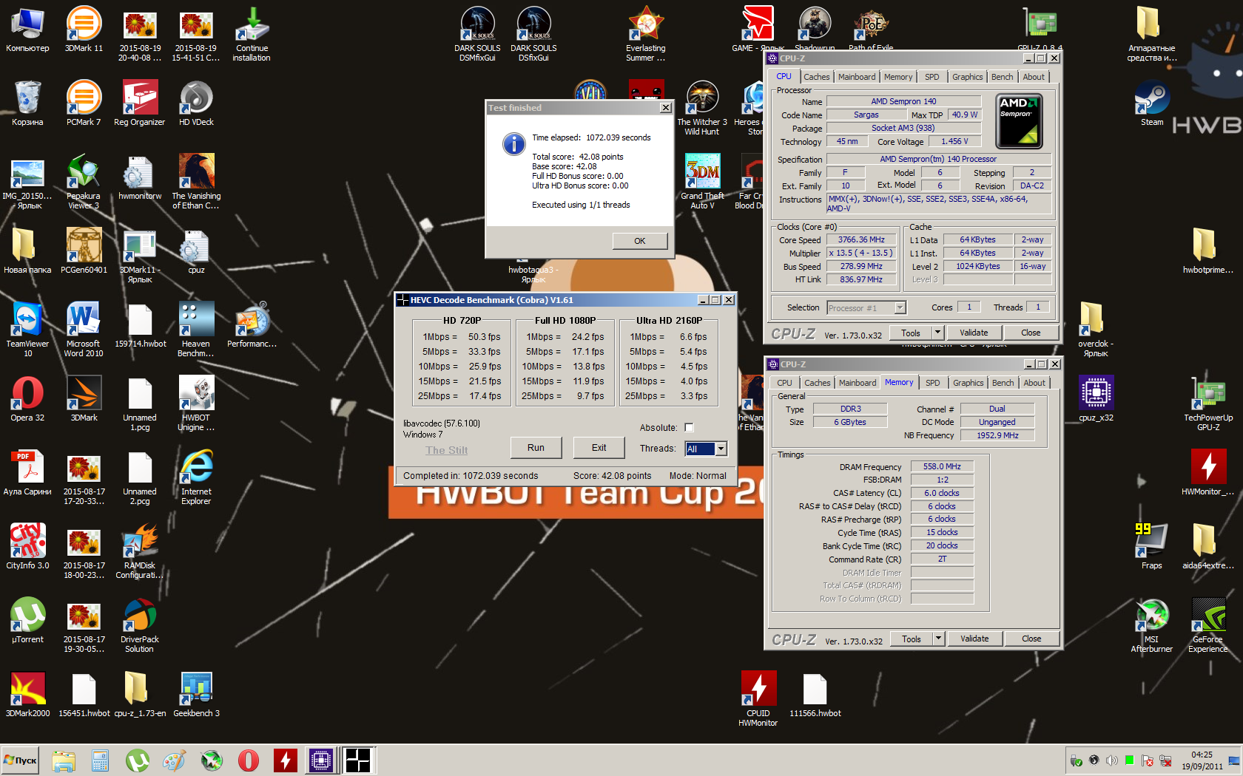Viewport: 1243px width, 776px height.
Task: Click the AMD Sempron logo in CPU-Z
Action: [1020, 121]
